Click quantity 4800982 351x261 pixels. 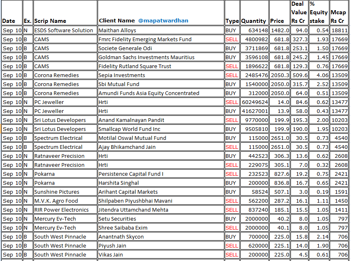point(254,39)
